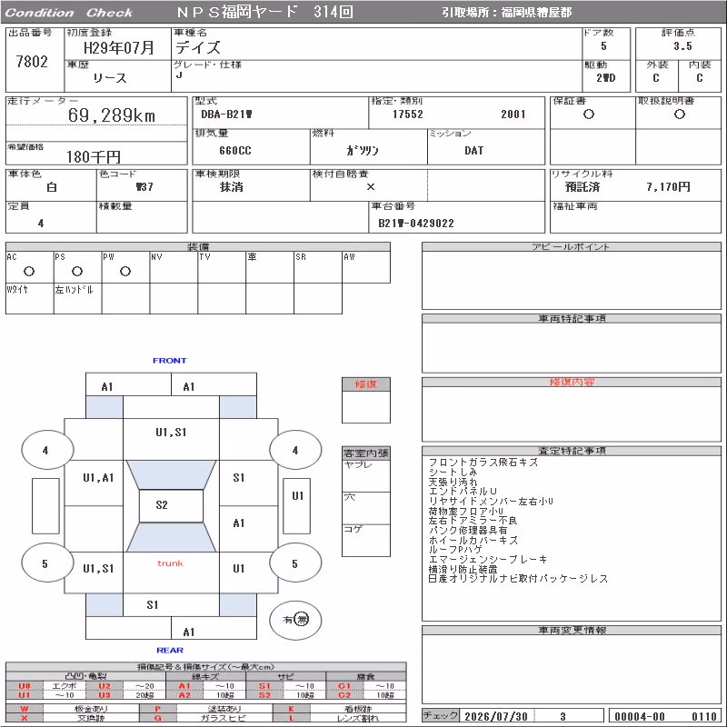Click the アピールポイント section header

click(572, 246)
